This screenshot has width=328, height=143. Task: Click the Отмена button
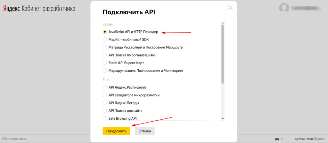[145, 131]
